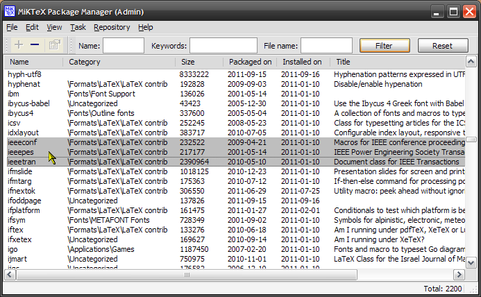Click the install package plus icon
Image resolution: width=481 pixels, height=297 pixels.
point(19,45)
